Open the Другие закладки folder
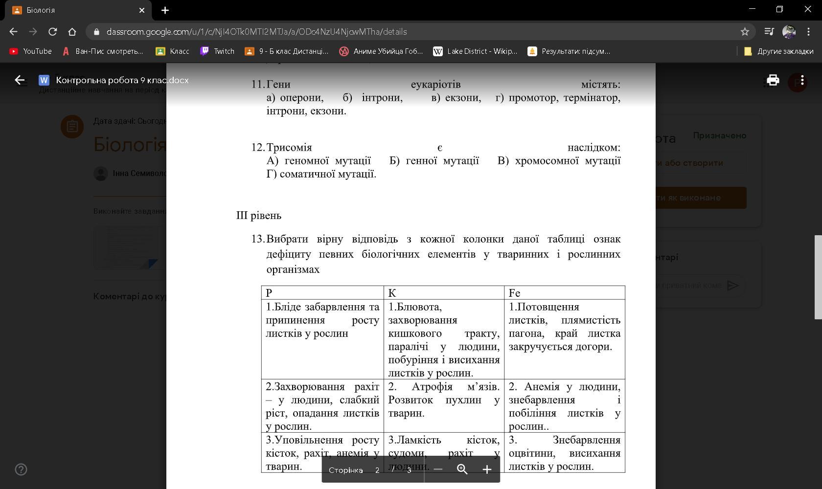 pos(778,51)
